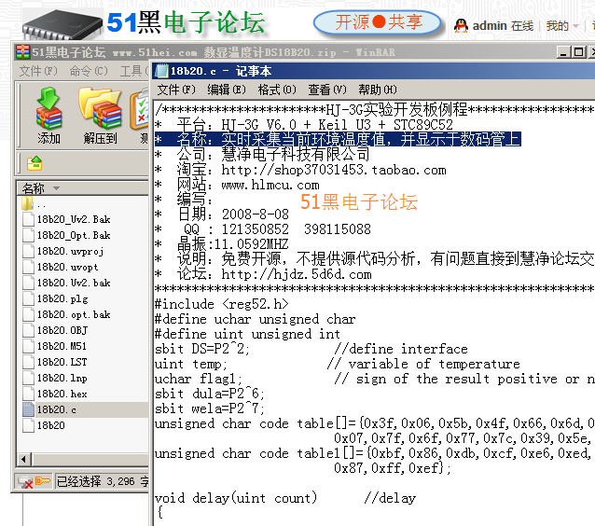The height and width of the screenshot is (526, 595).
Task: Click the WinRAR Extract To (解压到) icon
Action: pyautogui.click(x=100, y=116)
